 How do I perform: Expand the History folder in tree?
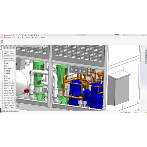pos(3,62)
